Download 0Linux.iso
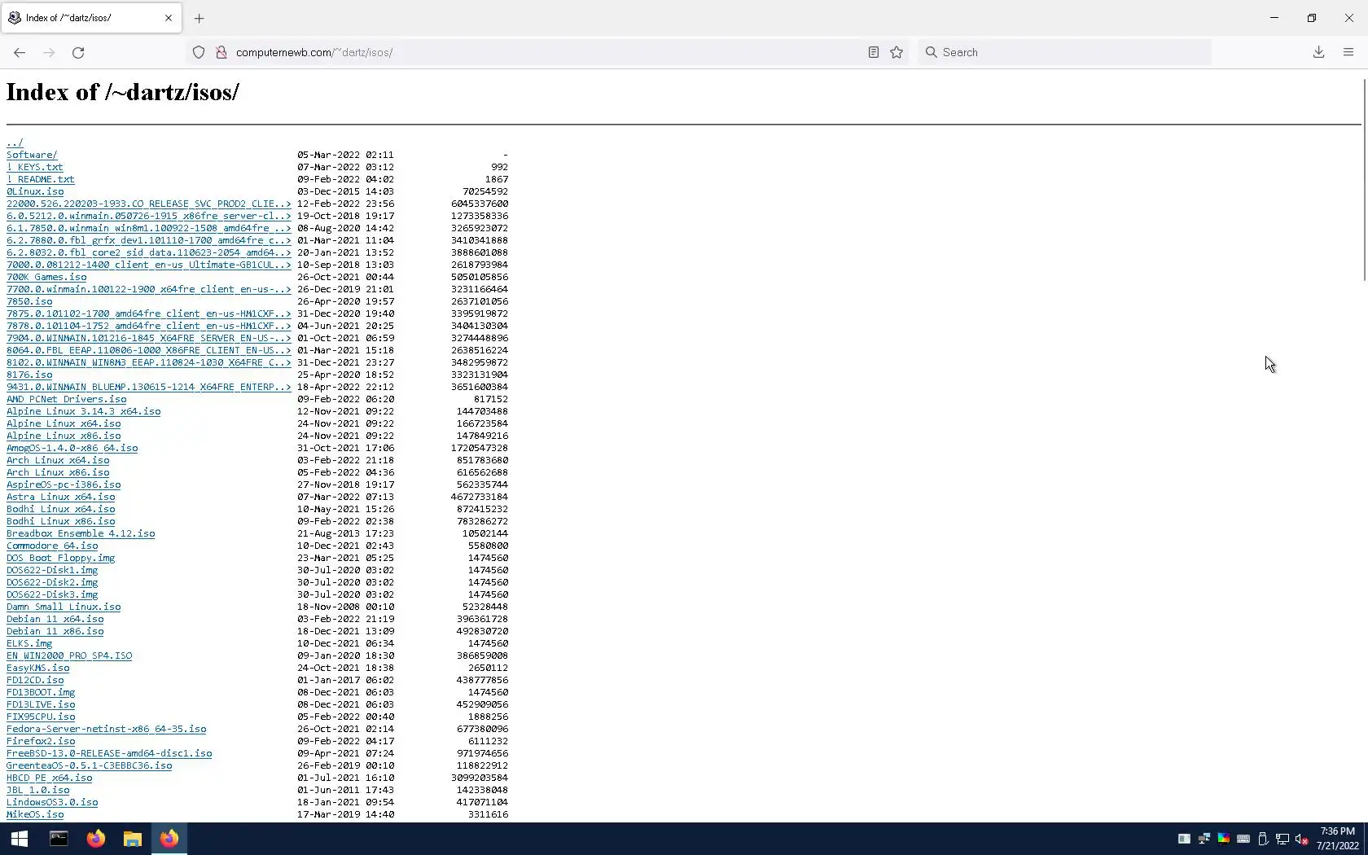1368x855 pixels. (x=35, y=191)
